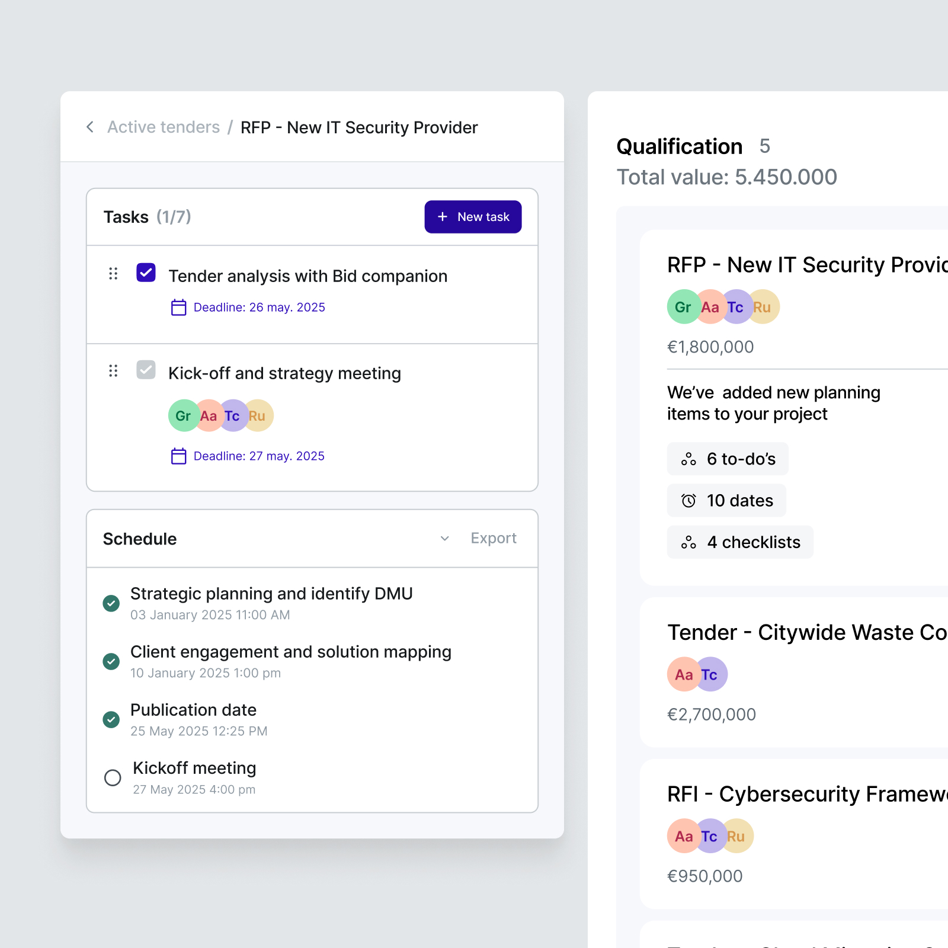Viewport: 948px width, 948px height.
Task: Open calendar icon for 26 may deadline
Action: pos(178,308)
